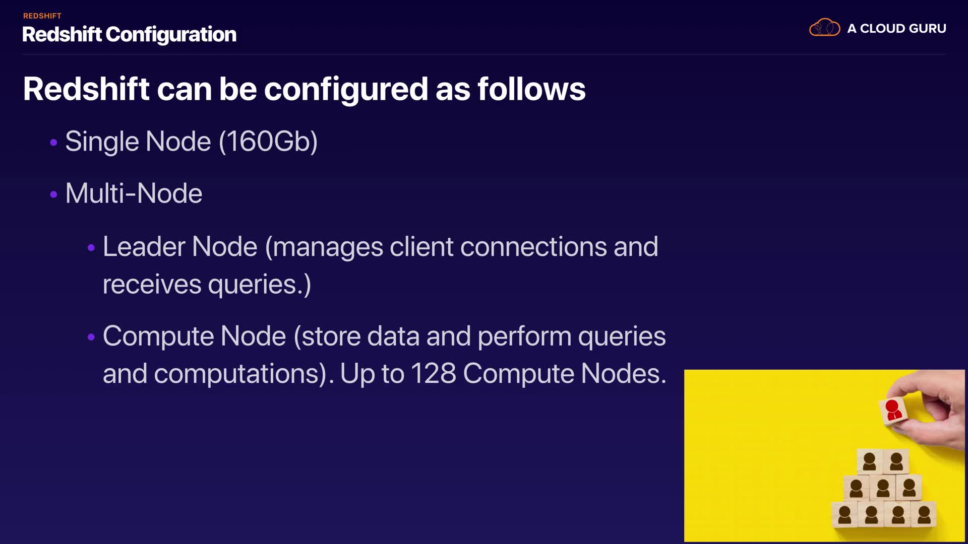The height and width of the screenshot is (544, 968).
Task: Click the small orange "REDSHIFT" section label
Action: click(42, 16)
